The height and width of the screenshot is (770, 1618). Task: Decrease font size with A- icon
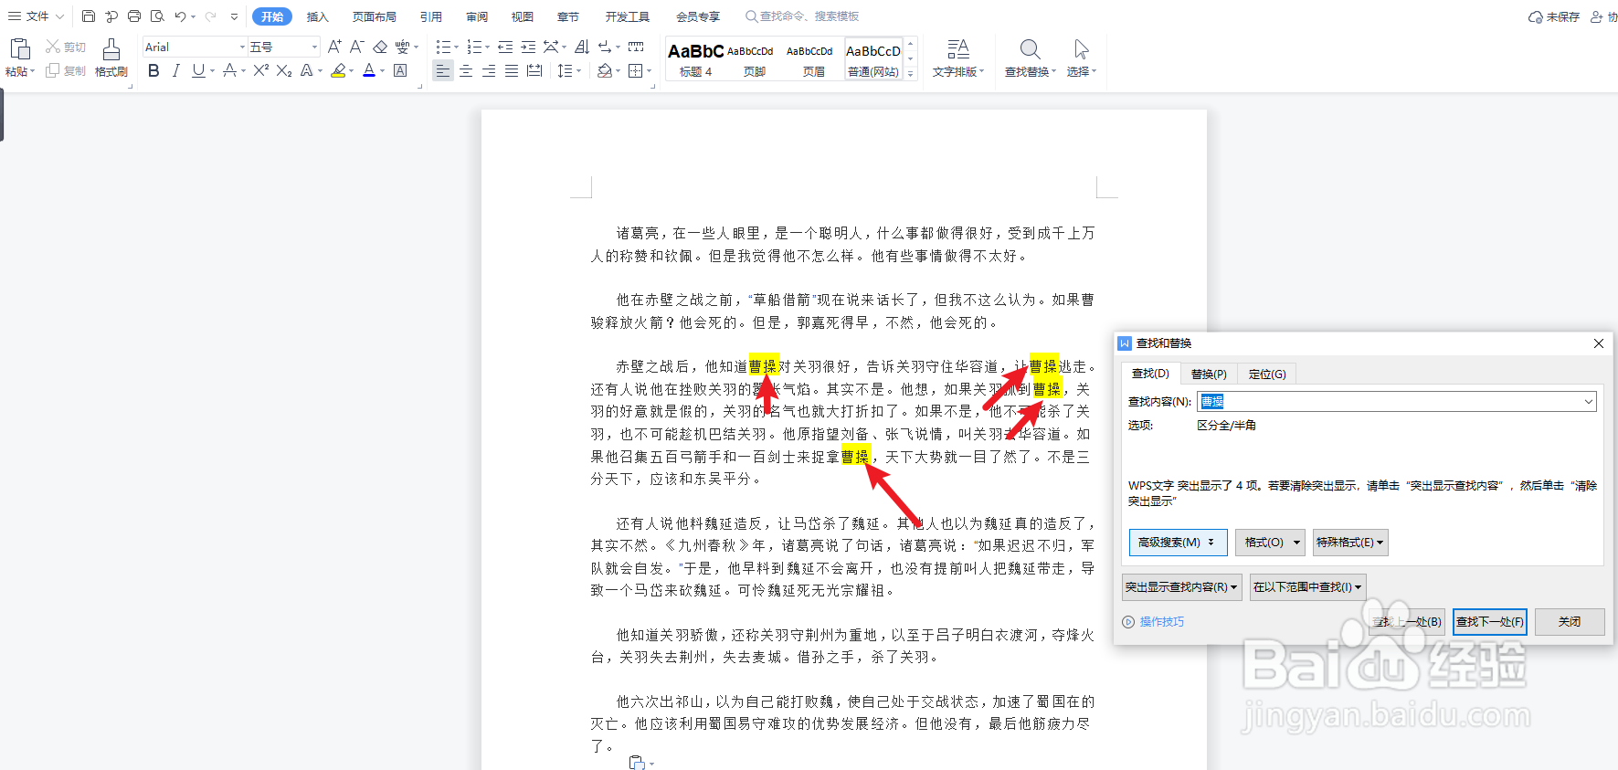[356, 47]
